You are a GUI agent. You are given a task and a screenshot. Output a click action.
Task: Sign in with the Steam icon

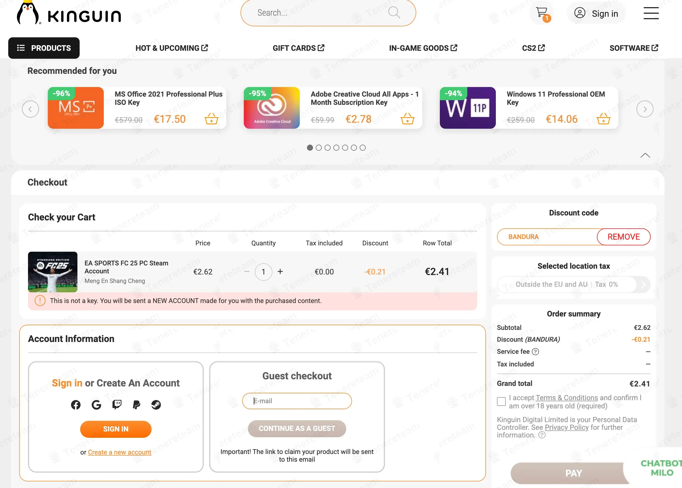pyautogui.click(x=156, y=405)
